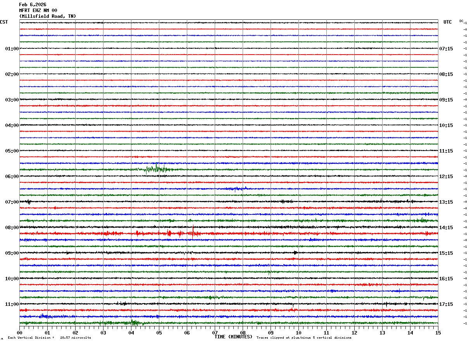Click the 'UTC' time zone label

coord(448,22)
